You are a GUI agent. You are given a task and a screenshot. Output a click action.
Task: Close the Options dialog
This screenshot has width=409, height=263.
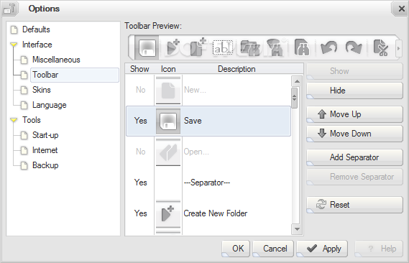point(400,9)
